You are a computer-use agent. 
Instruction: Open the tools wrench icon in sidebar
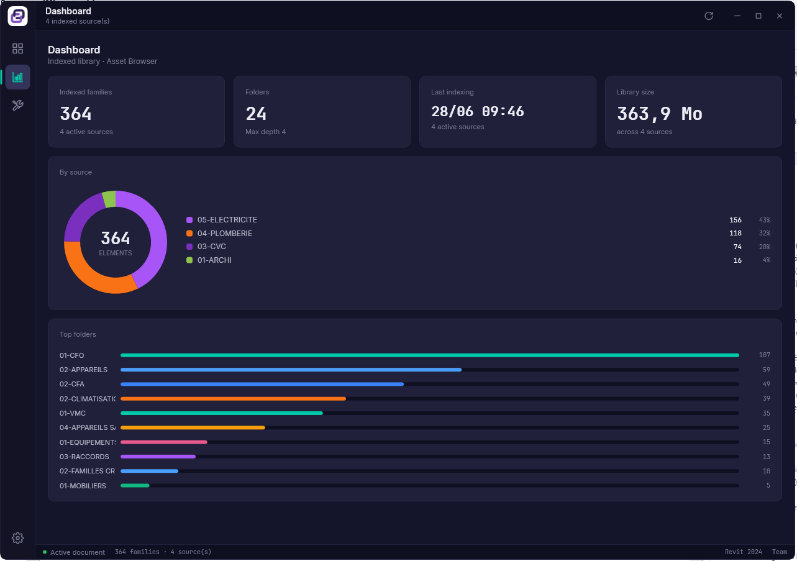[17, 106]
